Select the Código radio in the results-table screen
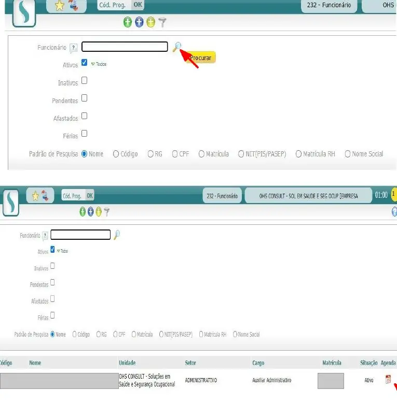The image size is (397, 404). [x=74, y=334]
